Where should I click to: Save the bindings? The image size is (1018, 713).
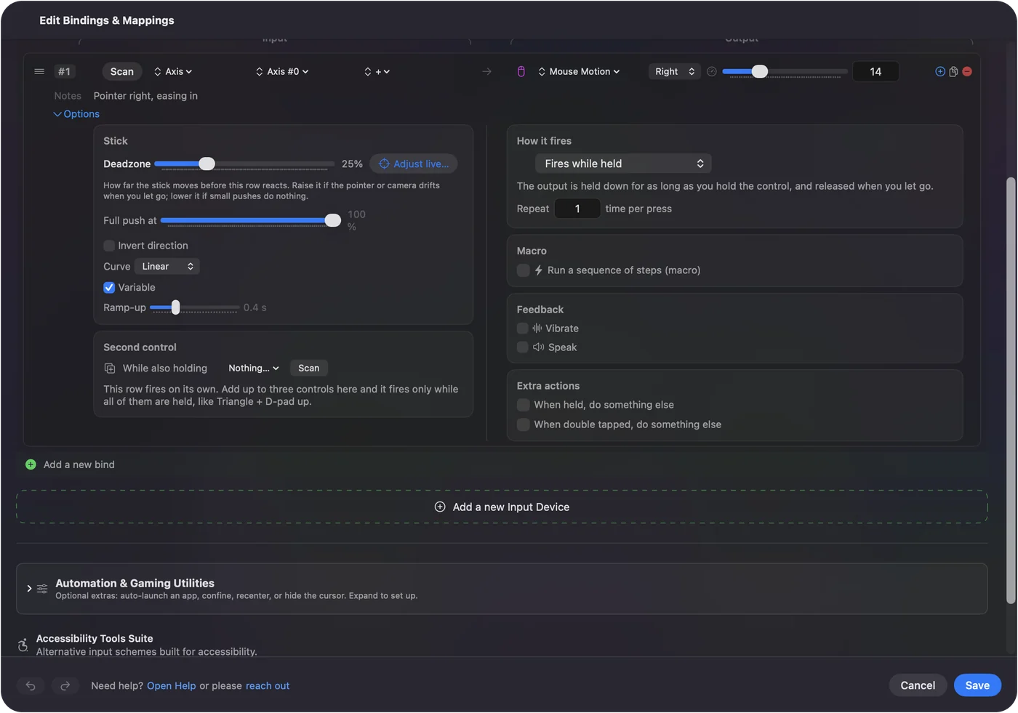(977, 685)
